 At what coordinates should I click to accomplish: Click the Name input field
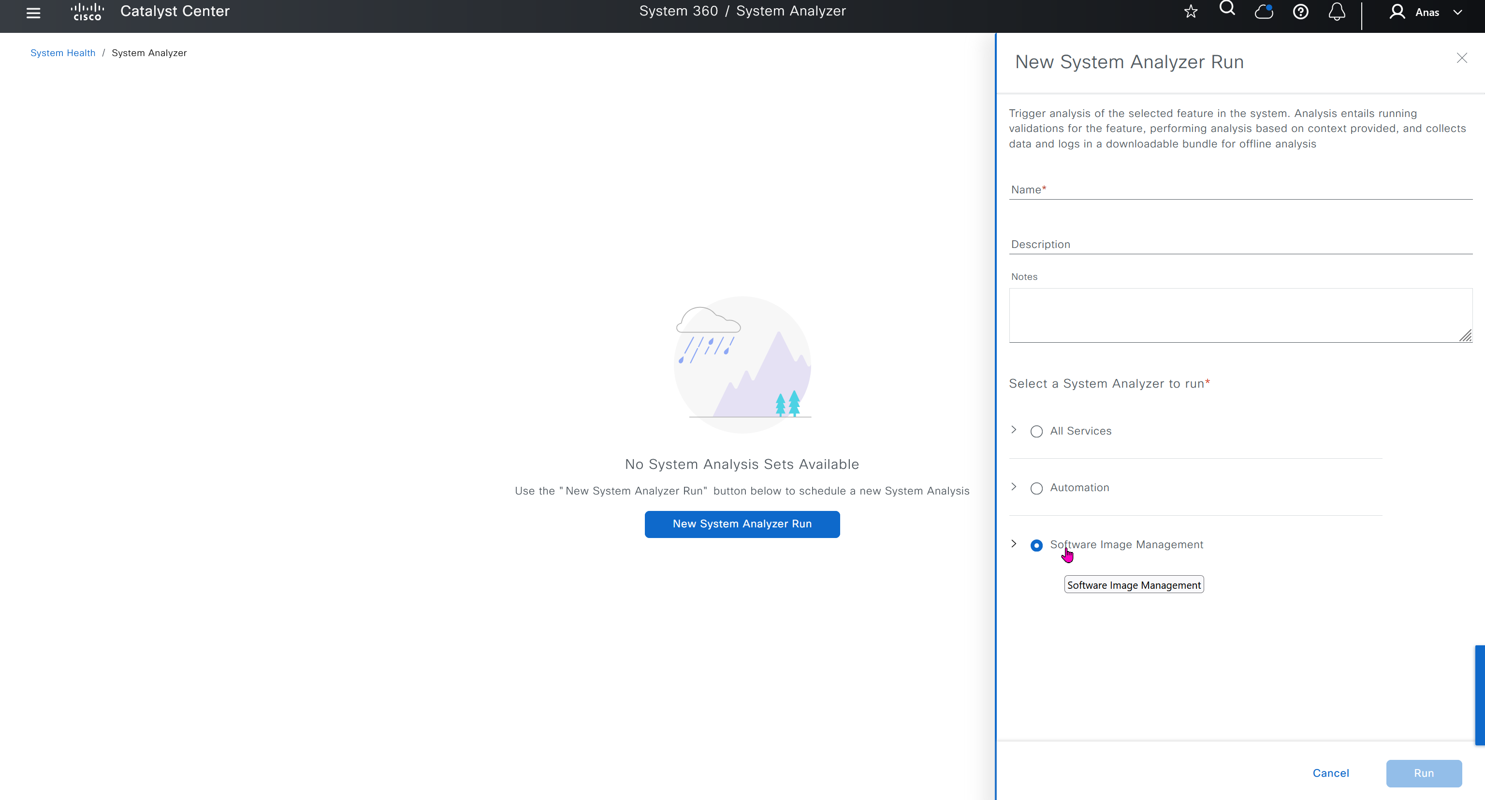point(1239,189)
